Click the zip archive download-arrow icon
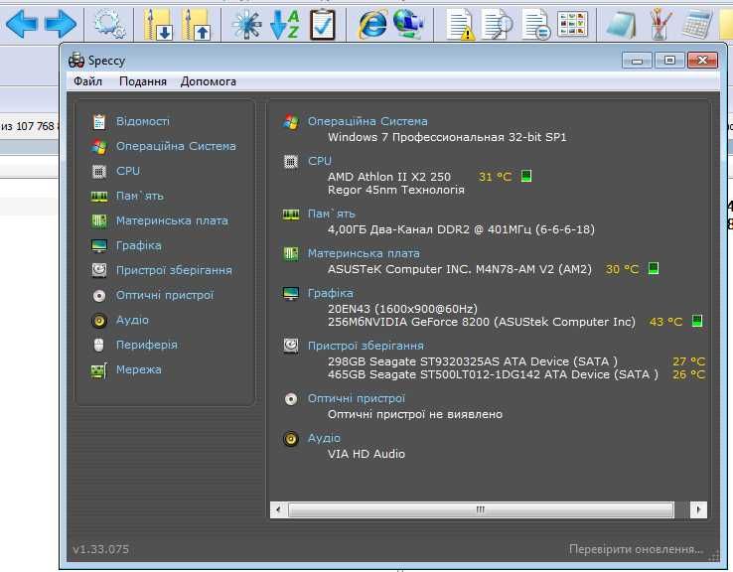 pos(158,24)
